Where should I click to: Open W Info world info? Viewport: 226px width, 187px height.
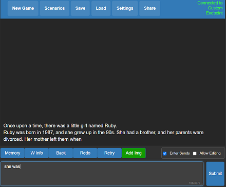(x=36, y=153)
